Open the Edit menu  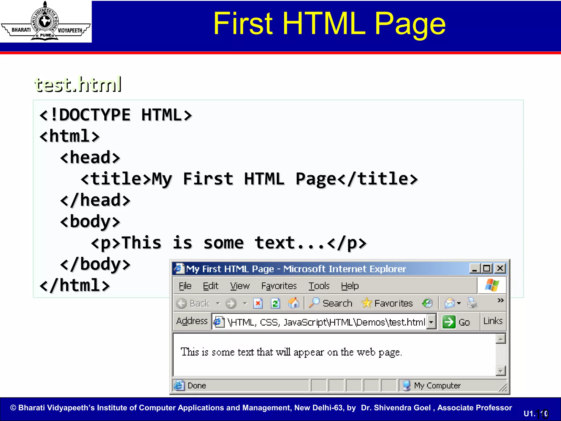[210, 286]
